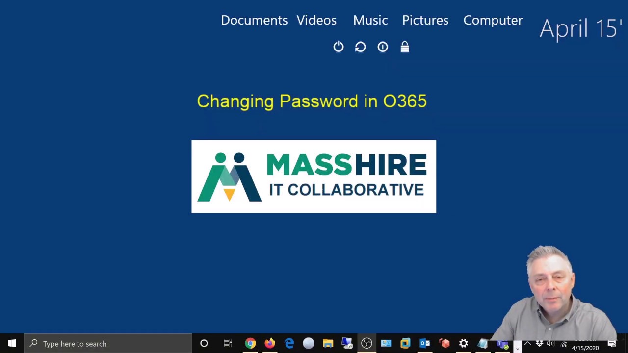This screenshot has width=628, height=353.
Task: Click the power shutdown icon
Action: coord(339,47)
